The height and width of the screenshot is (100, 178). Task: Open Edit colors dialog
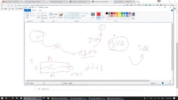coord(133,16)
